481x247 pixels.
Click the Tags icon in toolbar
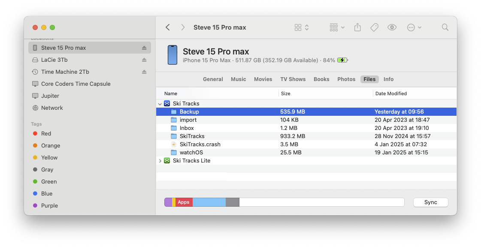click(x=374, y=27)
